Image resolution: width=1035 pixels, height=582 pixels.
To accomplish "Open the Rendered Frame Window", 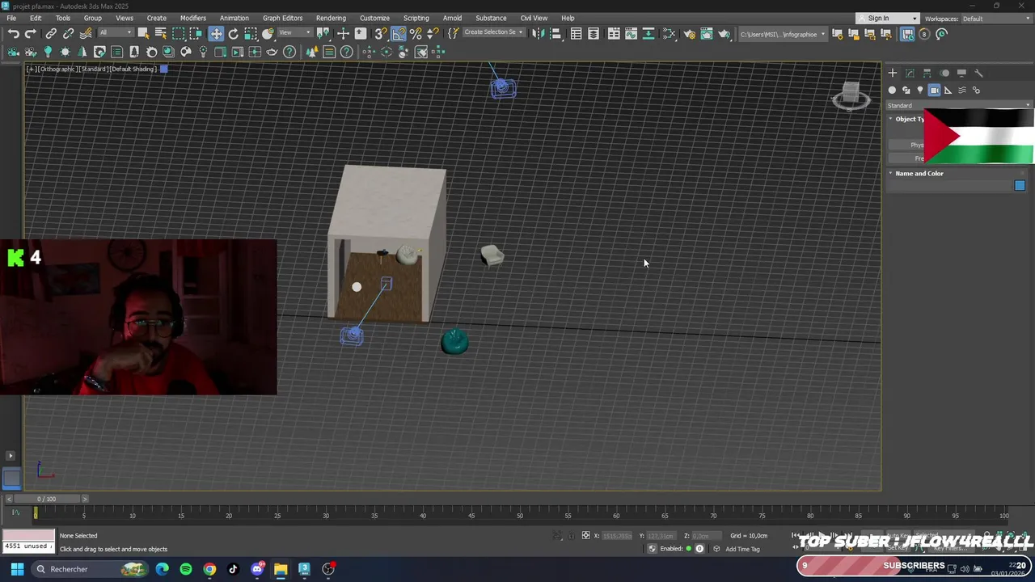I will 707,34.
